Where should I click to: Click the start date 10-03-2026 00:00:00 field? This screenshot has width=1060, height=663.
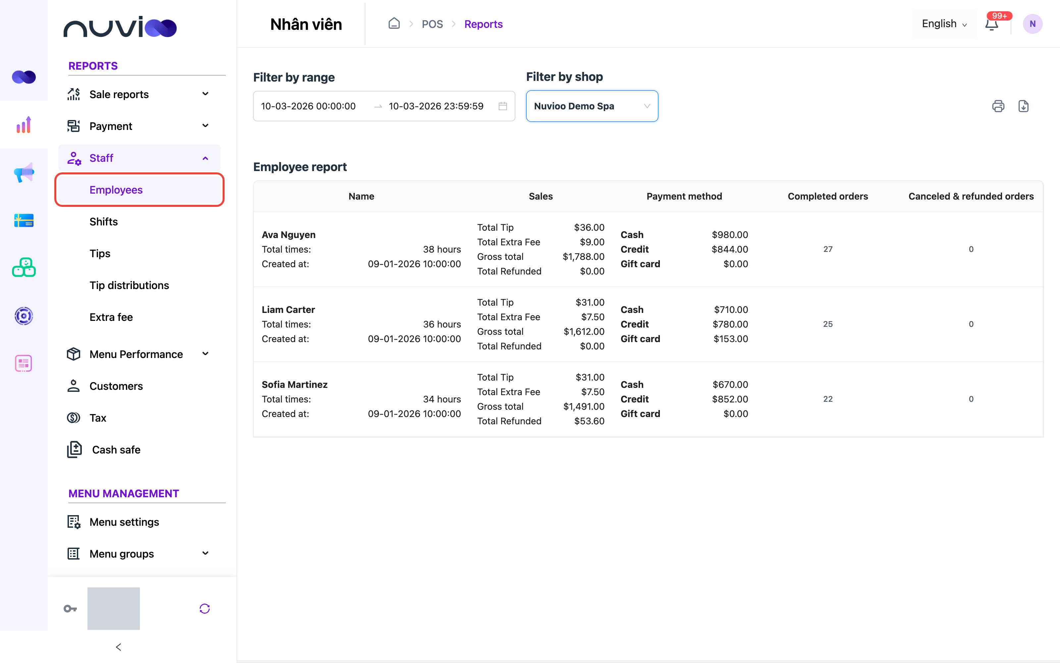[308, 106]
